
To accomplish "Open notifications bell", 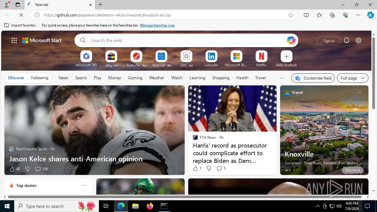I will click(x=347, y=40).
